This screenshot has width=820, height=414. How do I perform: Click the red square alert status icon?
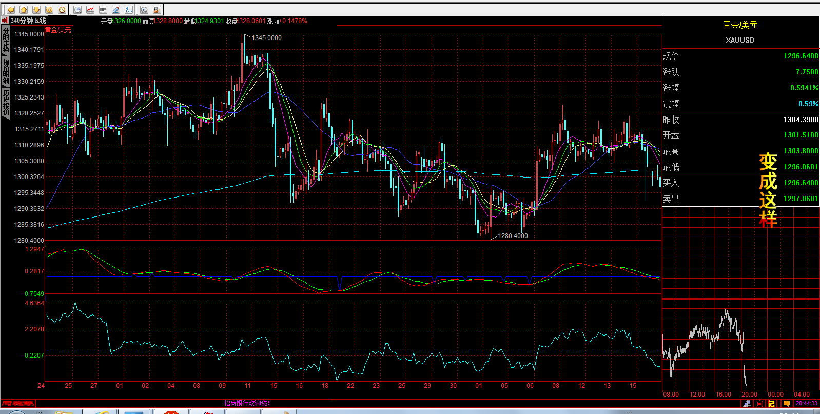click(x=759, y=404)
